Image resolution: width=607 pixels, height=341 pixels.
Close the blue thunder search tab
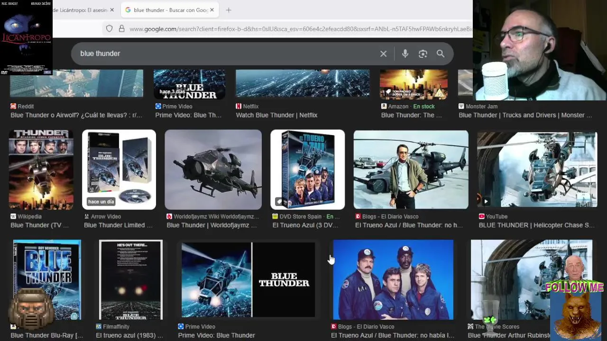click(x=212, y=10)
